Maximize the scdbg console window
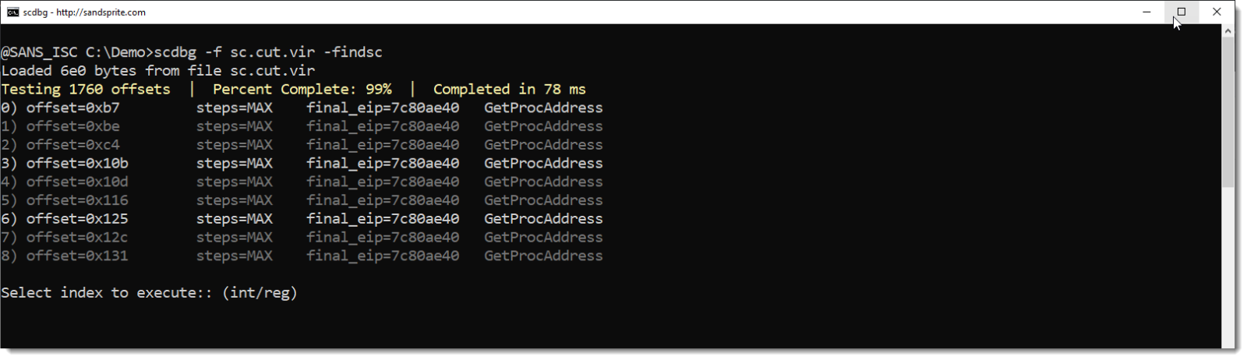 coord(1182,12)
